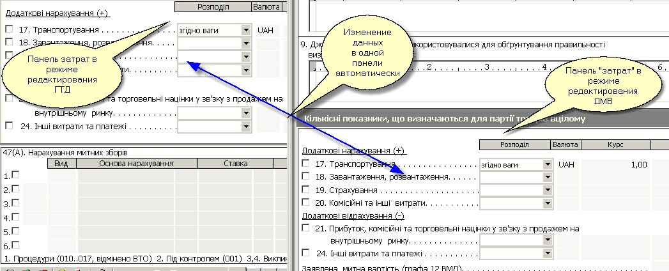This screenshot has height=271, width=669.
Task: Enable row 6 checkbox in customs fees table
Action: pos(16,245)
